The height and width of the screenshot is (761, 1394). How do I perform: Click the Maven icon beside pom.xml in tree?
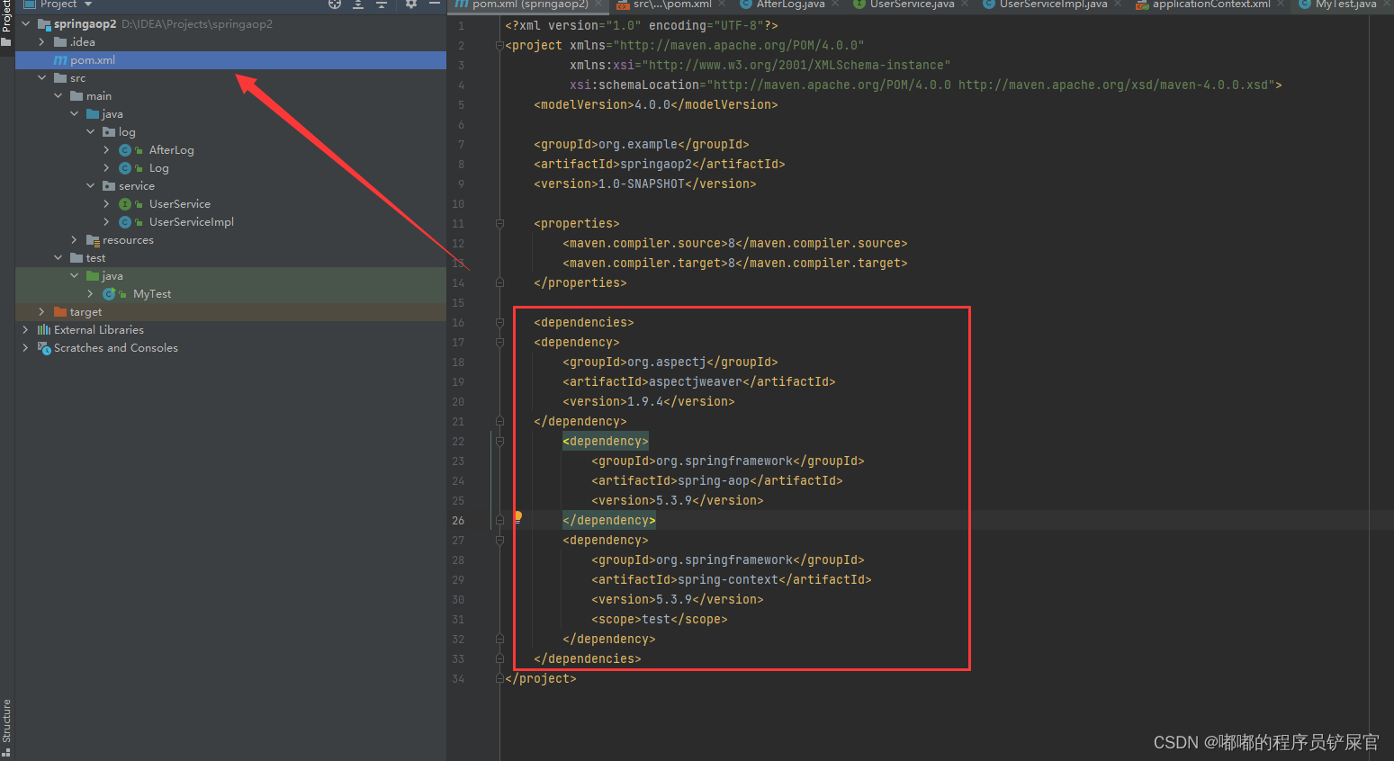[x=60, y=60]
